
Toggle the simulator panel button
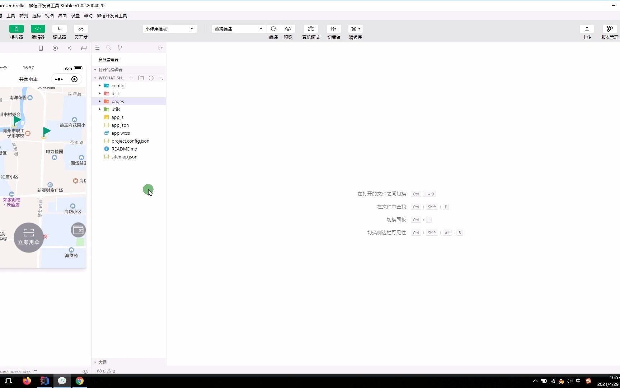pos(17,29)
